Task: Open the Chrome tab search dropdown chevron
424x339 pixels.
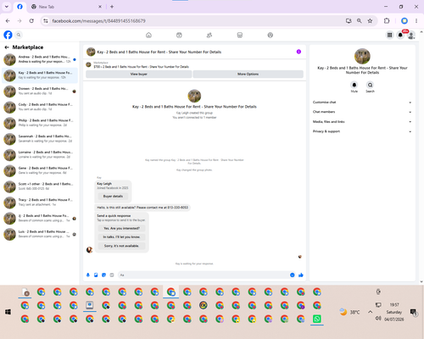Action: click(7, 7)
